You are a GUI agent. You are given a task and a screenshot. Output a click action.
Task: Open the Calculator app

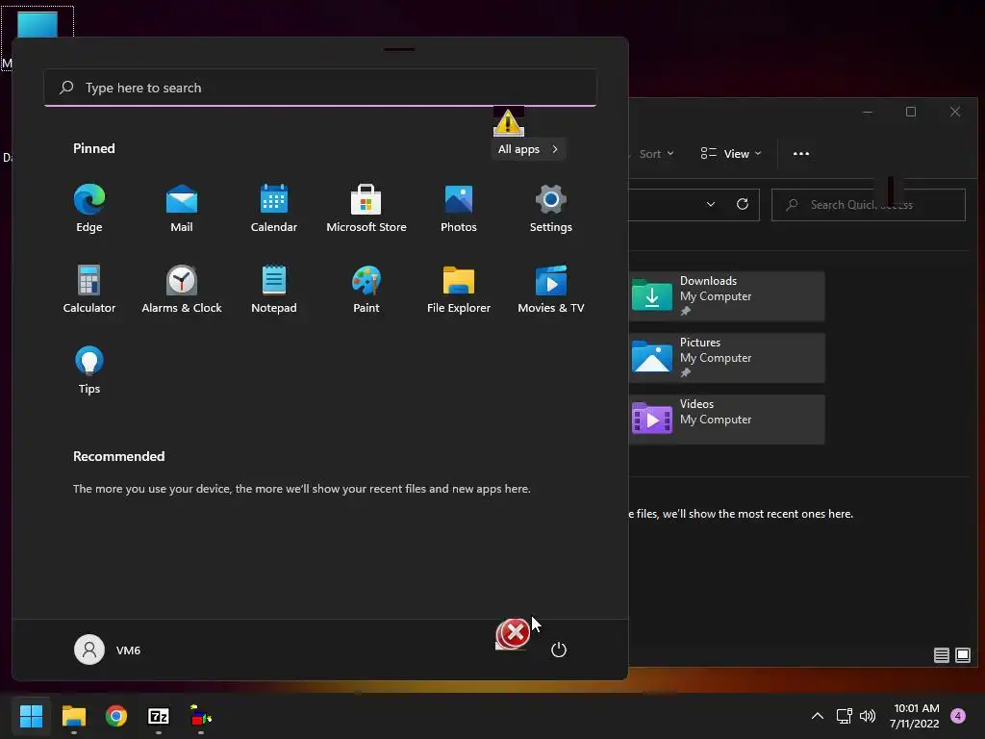89,289
